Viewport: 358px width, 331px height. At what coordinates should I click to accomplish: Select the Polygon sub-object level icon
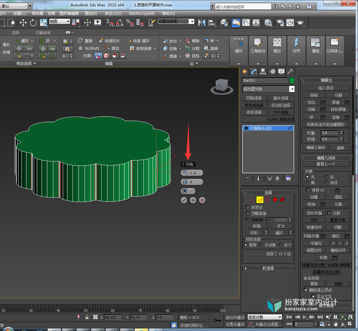click(275, 200)
